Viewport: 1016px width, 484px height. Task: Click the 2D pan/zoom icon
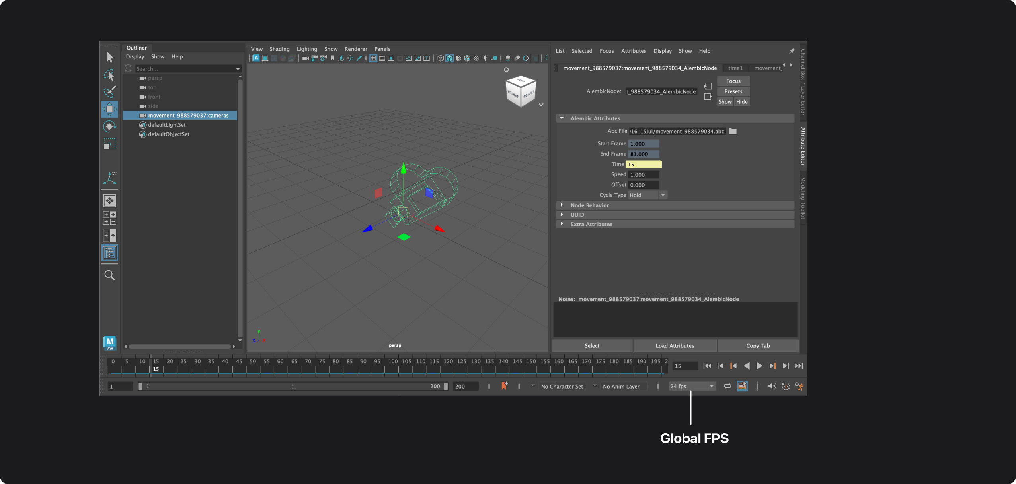(350, 58)
